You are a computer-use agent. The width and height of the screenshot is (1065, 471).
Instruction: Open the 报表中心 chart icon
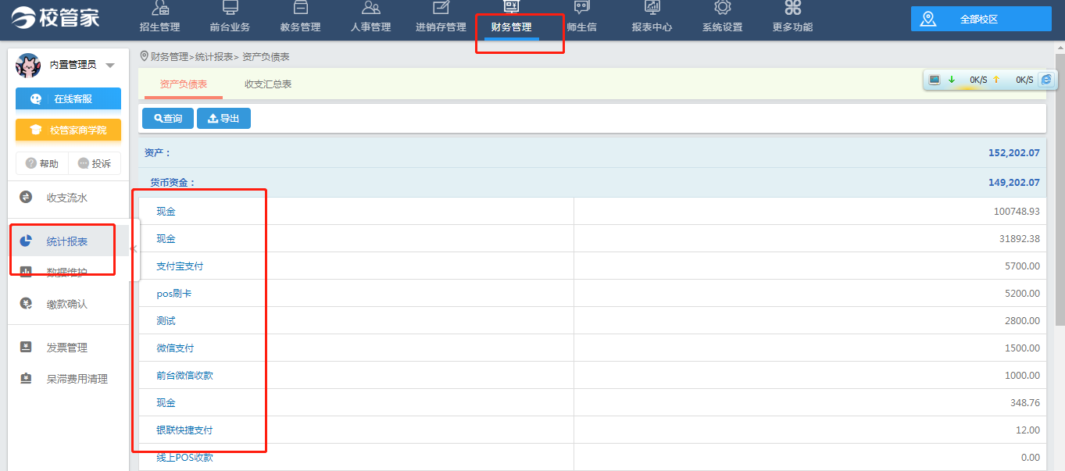pyautogui.click(x=652, y=8)
